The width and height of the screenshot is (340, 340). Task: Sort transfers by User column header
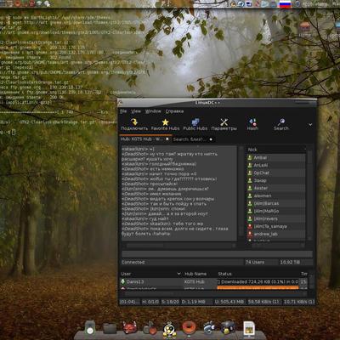[x=150, y=274]
